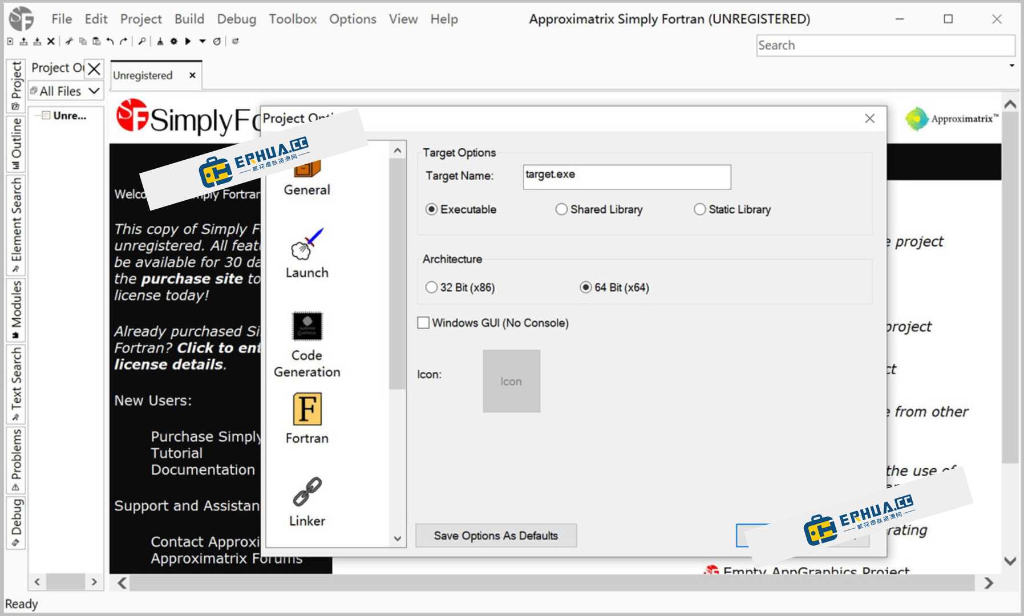
Task: Open the Linker options category
Action: click(307, 502)
